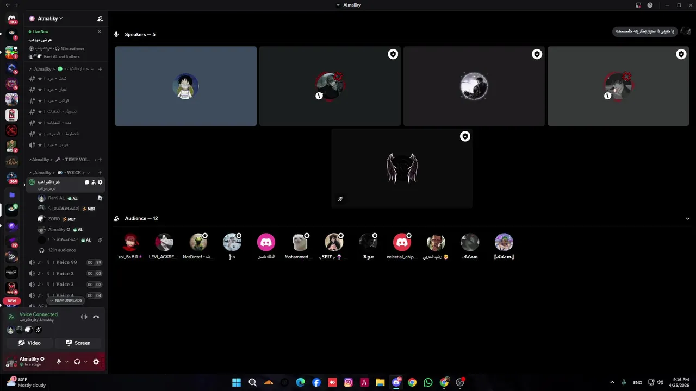Join the Voice 2 channel
The image size is (696, 391).
tap(65, 273)
